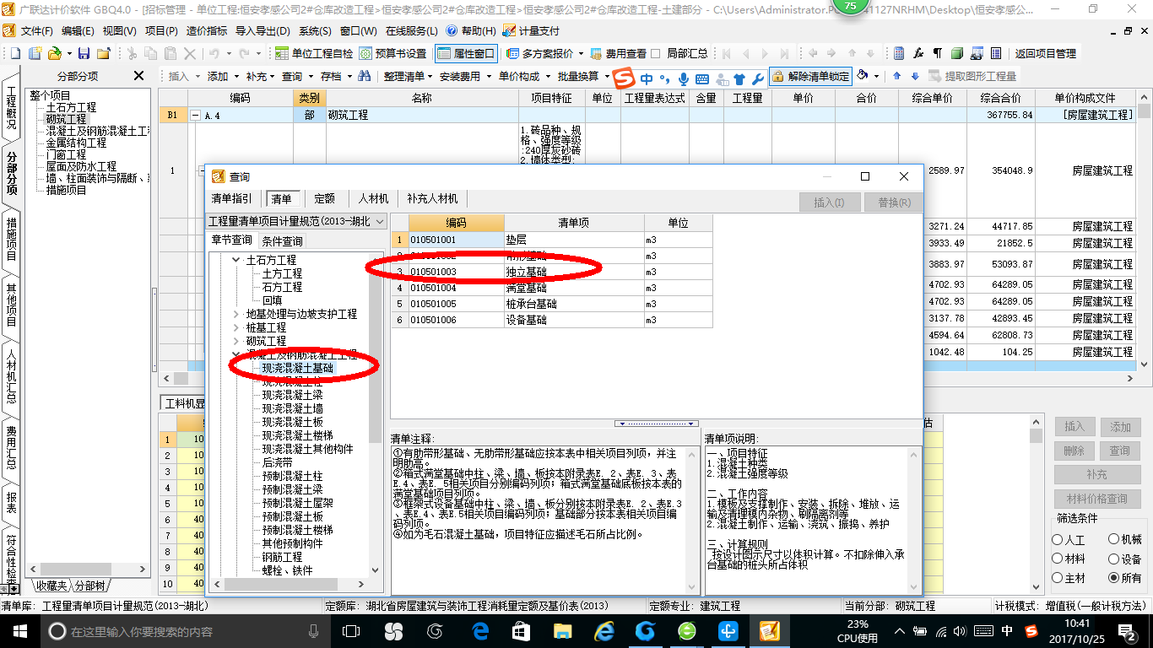Select the 设备 radio button

(1114, 559)
